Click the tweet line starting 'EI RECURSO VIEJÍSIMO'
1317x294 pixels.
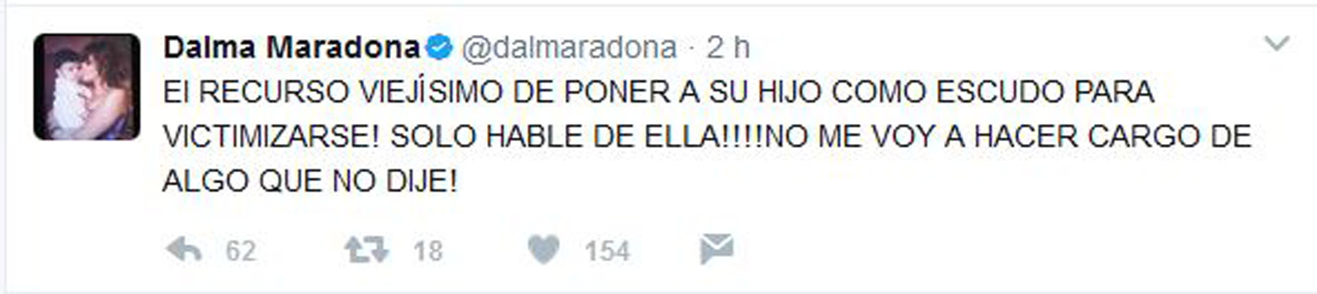click(658, 92)
